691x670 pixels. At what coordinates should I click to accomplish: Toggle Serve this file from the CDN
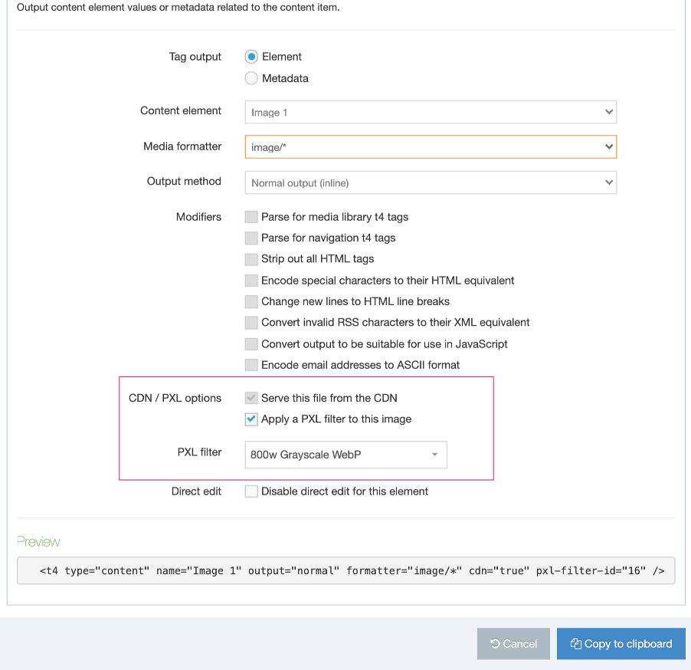pyautogui.click(x=251, y=398)
